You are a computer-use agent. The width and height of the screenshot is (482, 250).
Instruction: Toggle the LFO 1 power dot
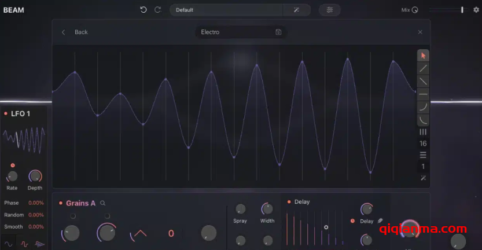(x=6, y=113)
